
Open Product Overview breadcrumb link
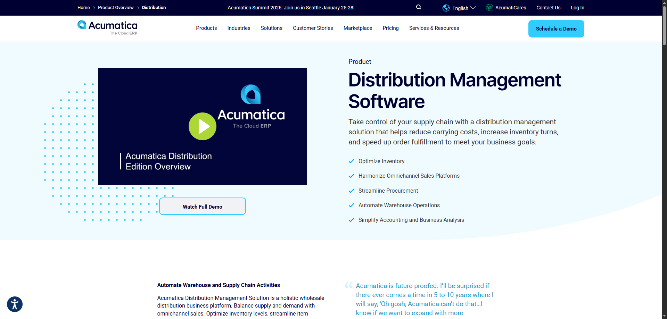click(116, 7)
